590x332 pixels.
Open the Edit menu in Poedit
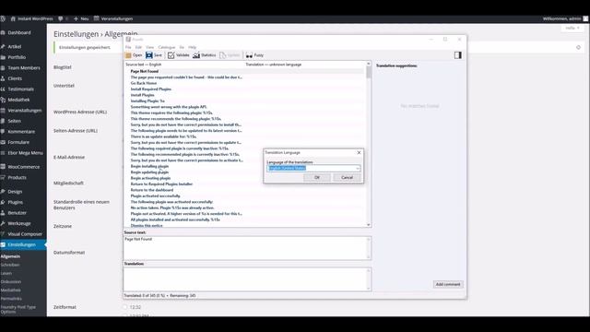(x=138, y=47)
